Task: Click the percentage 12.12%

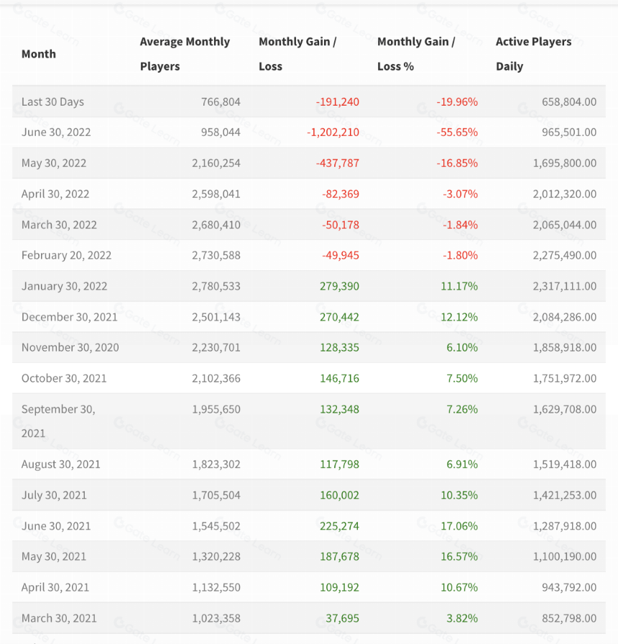Action: click(459, 317)
